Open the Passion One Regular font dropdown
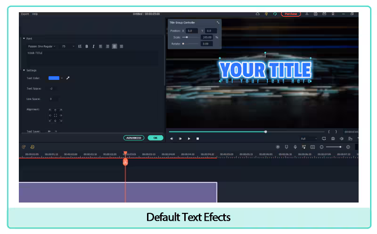 coord(42,47)
